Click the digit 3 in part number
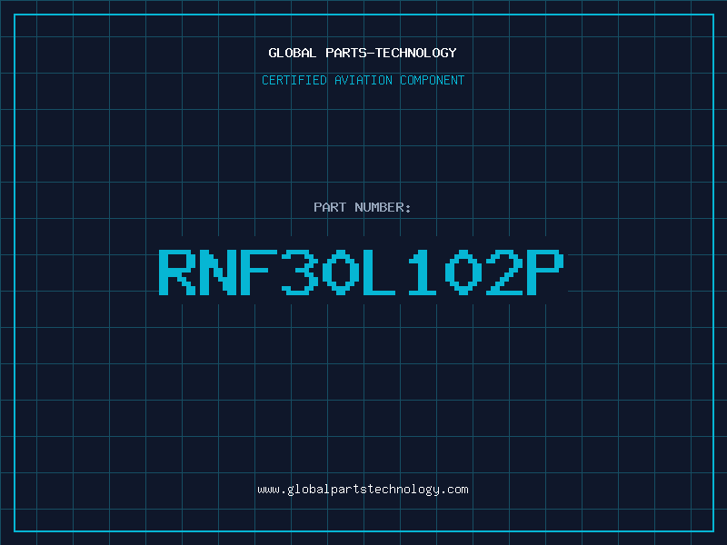Screen dimensions: 727x545 point(301,271)
